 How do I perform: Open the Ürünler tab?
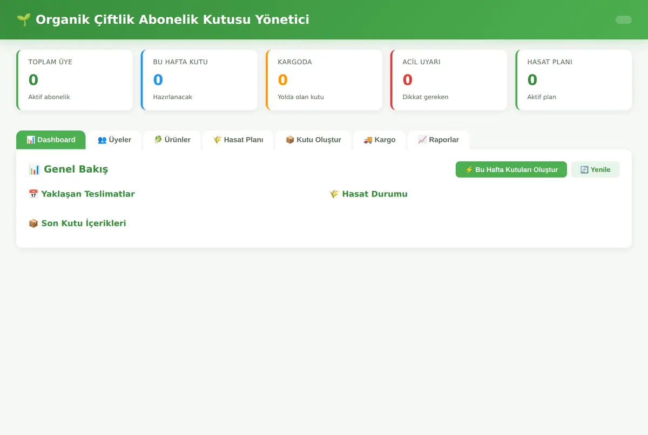pyautogui.click(x=172, y=140)
